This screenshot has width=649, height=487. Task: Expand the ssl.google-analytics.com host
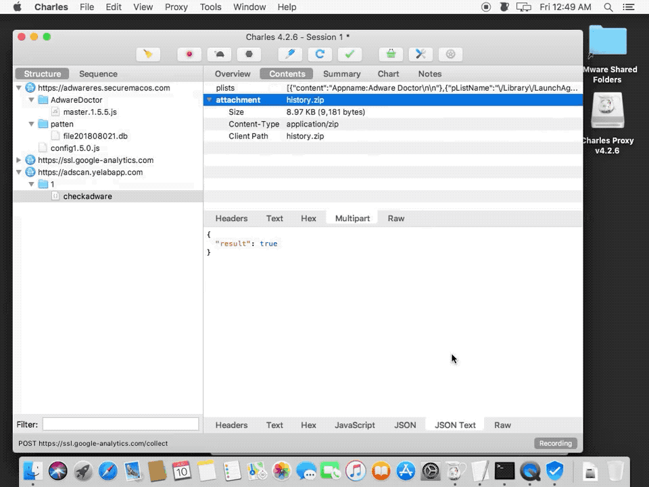tap(19, 160)
